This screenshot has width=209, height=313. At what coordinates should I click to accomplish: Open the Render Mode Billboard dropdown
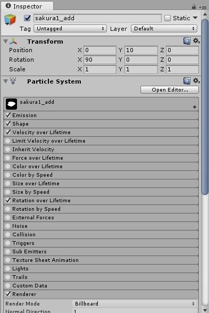135,303
